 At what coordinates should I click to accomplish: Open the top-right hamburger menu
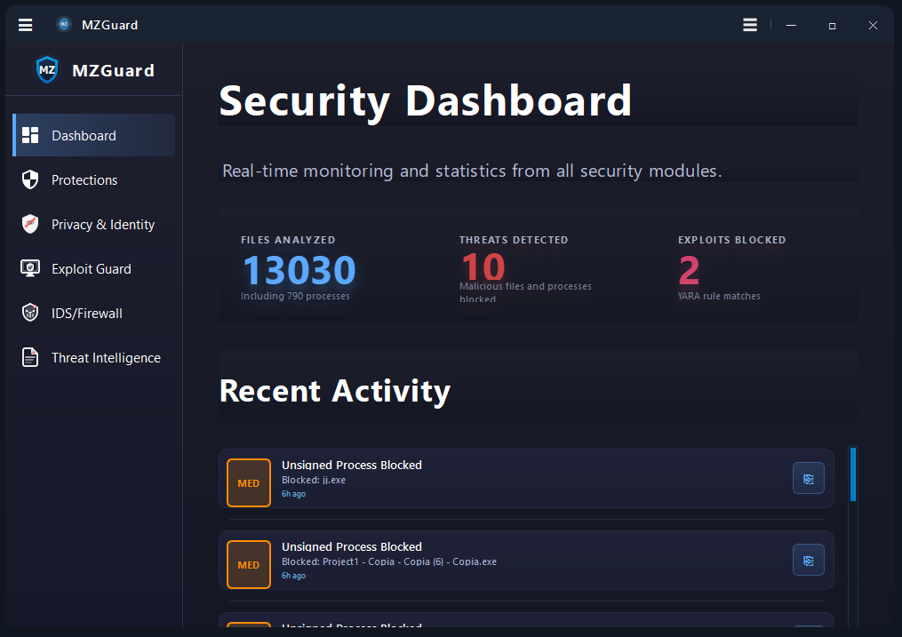(x=749, y=24)
